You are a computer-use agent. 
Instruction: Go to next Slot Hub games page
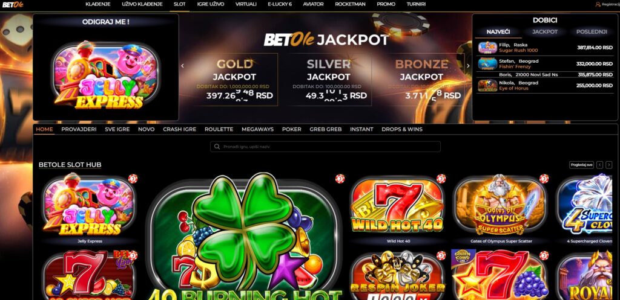pyautogui.click(x=608, y=165)
